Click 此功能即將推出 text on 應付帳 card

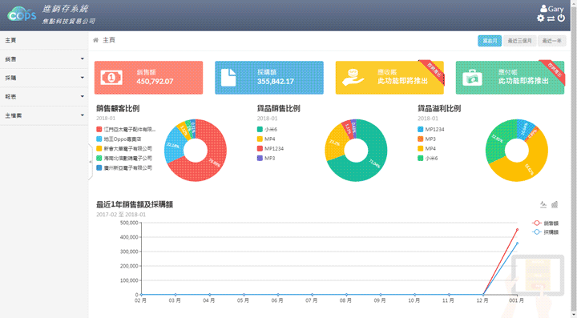coord(523,81)
